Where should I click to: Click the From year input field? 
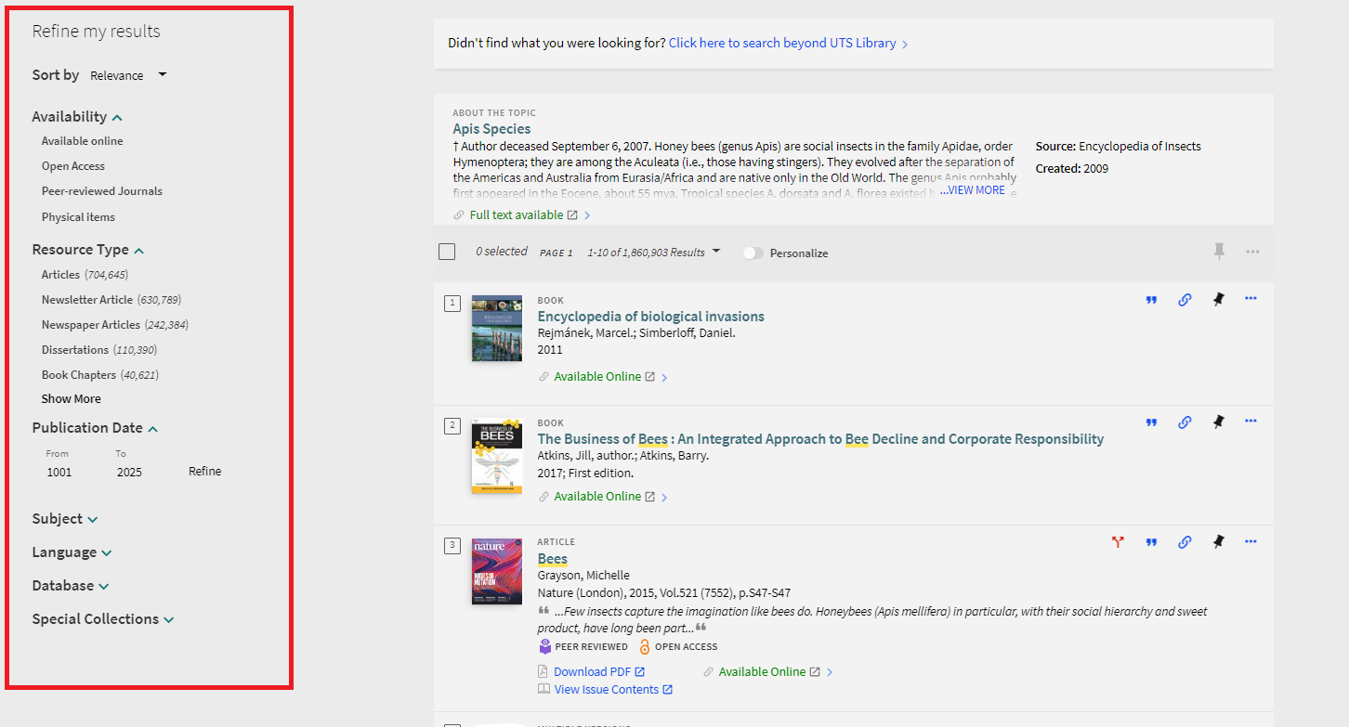pos(59,472)
